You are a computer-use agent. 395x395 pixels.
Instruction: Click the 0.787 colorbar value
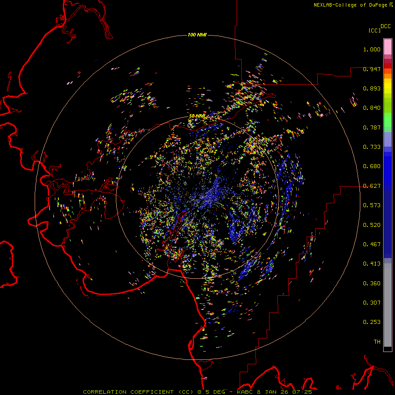(x=372, y=127)
